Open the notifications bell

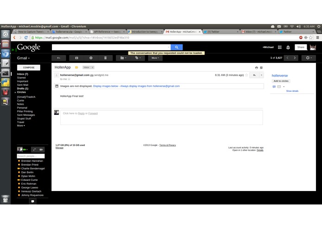point(288,48)
